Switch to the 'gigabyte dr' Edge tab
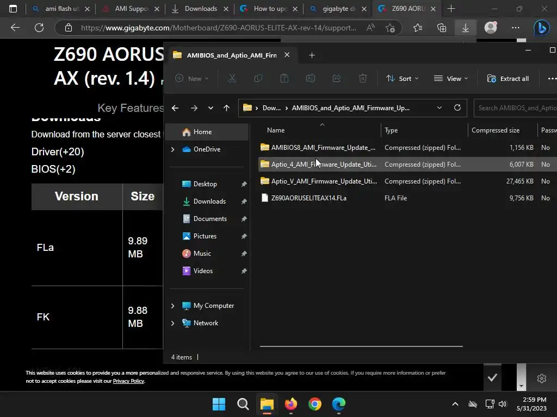 coord(339,9)
